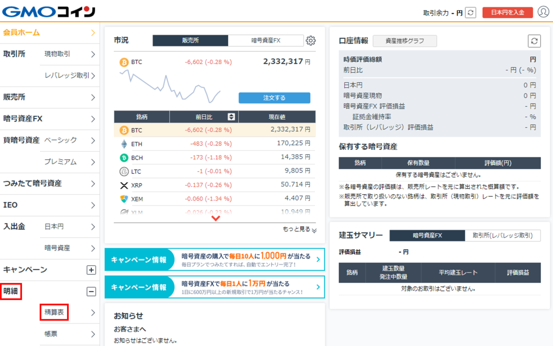Open 現物取引 under 取引所
This screenshot has height=346, width=553.
click(70, 54)
